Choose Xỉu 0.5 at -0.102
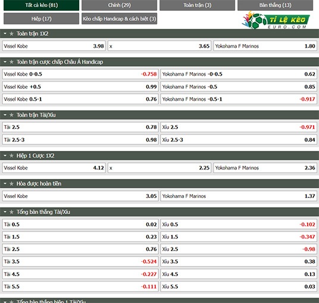 pos(239,224)
